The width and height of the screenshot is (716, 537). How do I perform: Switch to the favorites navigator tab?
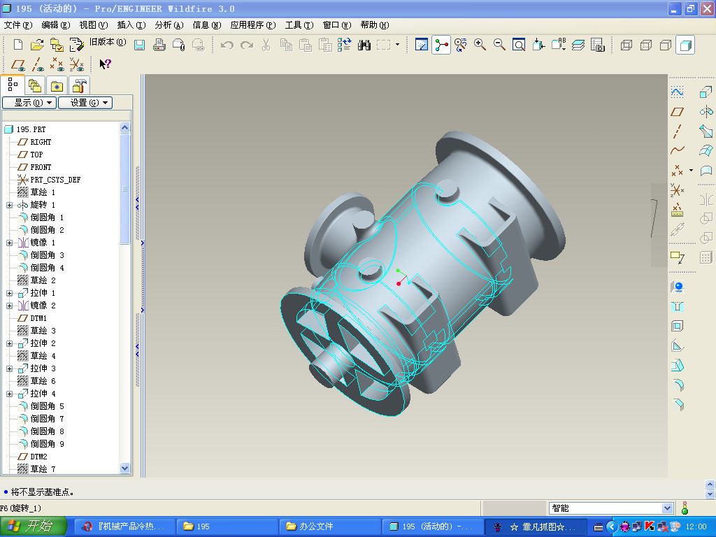tap(57, 85)
